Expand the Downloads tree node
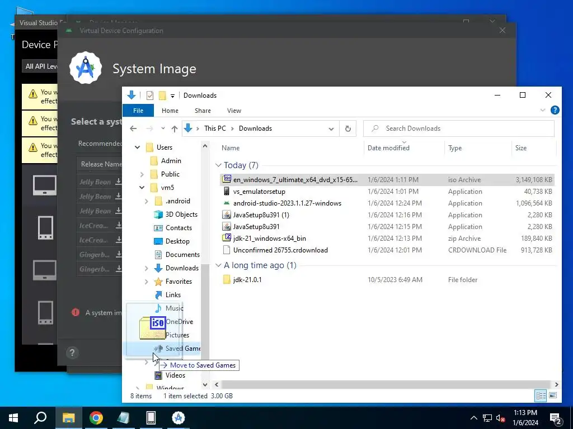The width and height of the screenshot is (573, 429). click(146, 268)
